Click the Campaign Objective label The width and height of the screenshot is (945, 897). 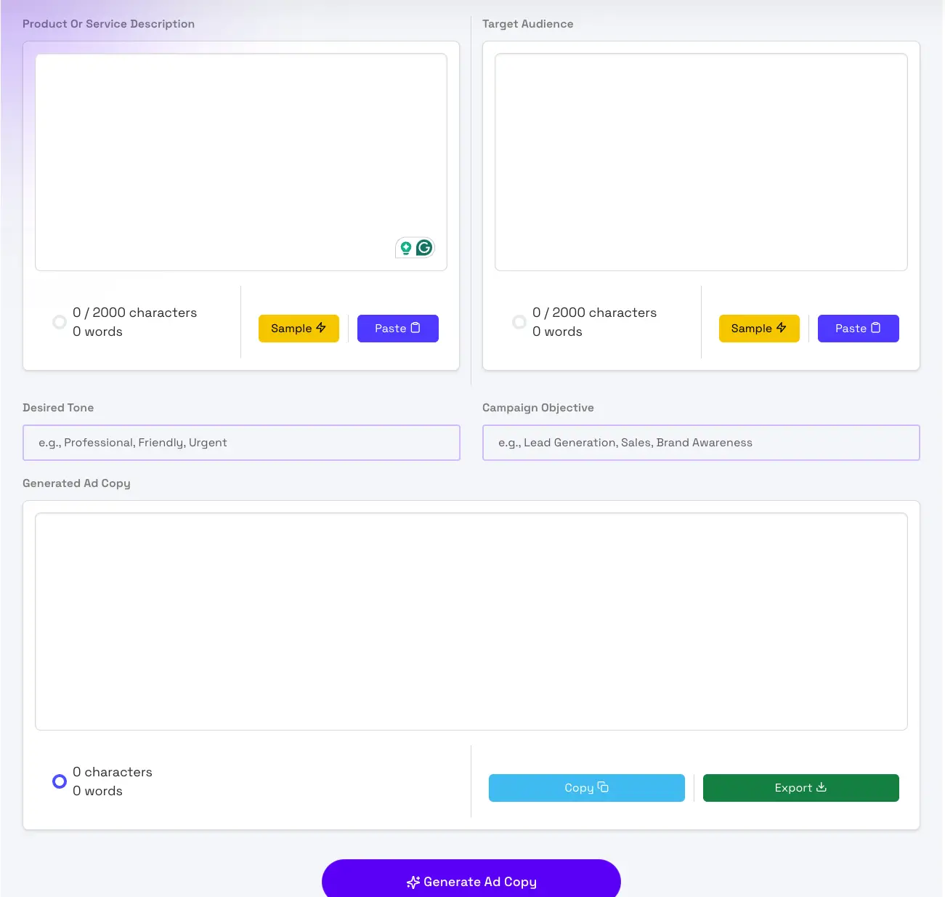point(538,408)
